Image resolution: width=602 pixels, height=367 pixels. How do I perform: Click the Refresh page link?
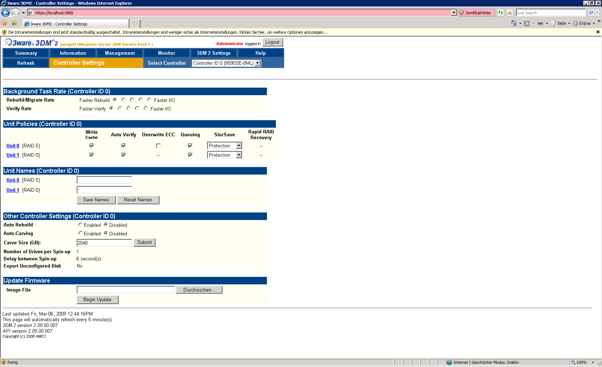(x=26, y=63)
